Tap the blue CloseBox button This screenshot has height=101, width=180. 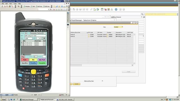33,63
